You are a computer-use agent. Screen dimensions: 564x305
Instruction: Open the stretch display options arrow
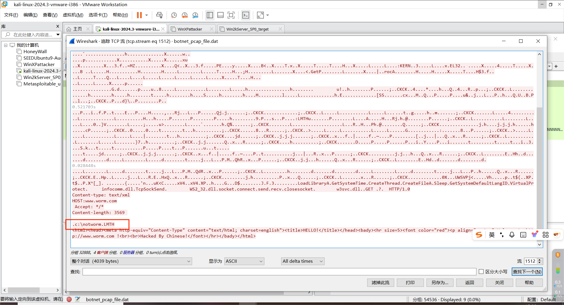(268, 15)
